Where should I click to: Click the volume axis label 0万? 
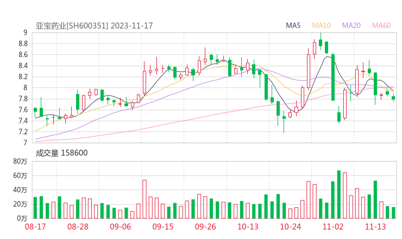click(x=22, y=218)
